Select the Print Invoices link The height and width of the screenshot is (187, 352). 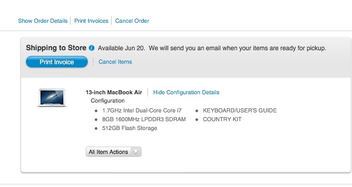coord(91,21)
